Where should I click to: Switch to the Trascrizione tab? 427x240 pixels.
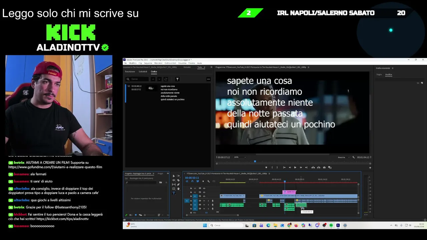click(x=130, y=72)
